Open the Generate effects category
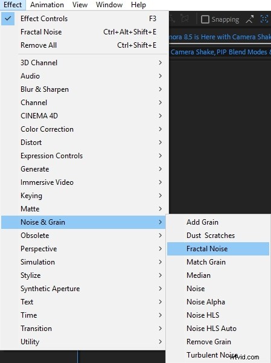The width and height of the screenshot is (271, 363). pos(83,169)
